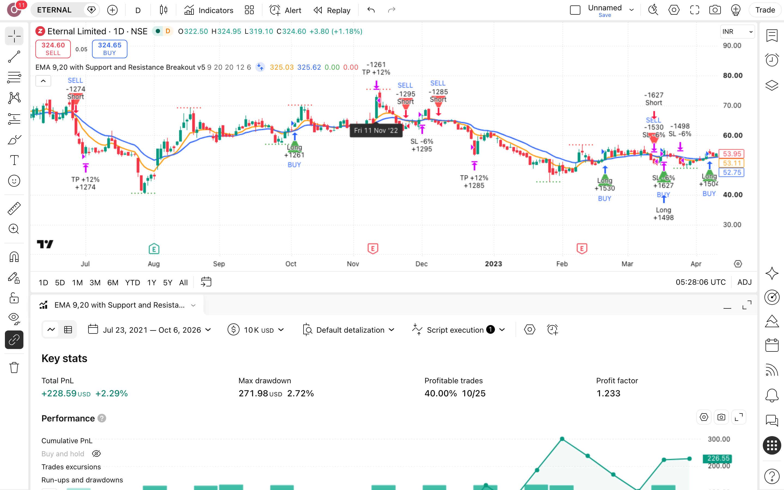Take a chart snapshot camera icon
Viewport: 784px width, 490px height.
(x=715, y=10)
